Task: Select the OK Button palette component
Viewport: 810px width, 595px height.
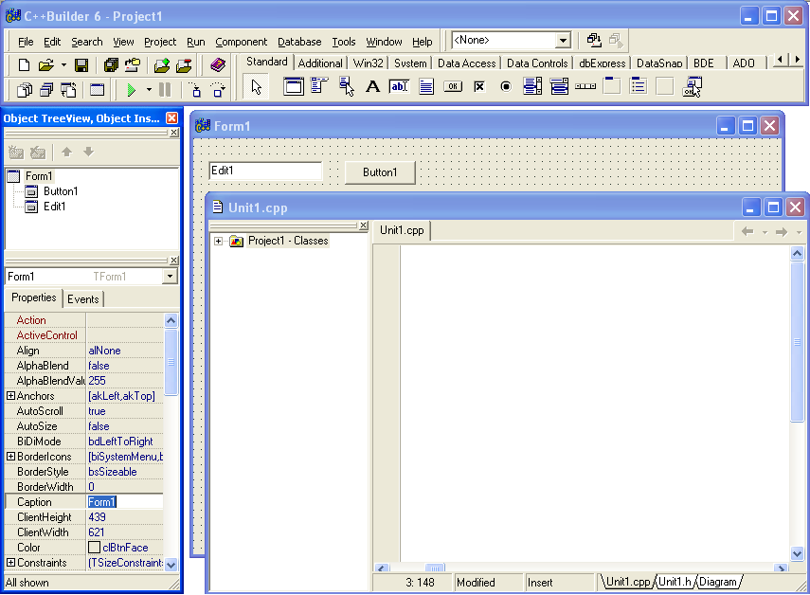Action: coord(453,86)
